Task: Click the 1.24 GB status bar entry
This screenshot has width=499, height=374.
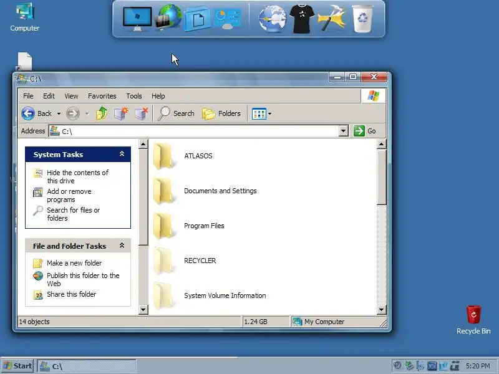Action: [256, 322]
